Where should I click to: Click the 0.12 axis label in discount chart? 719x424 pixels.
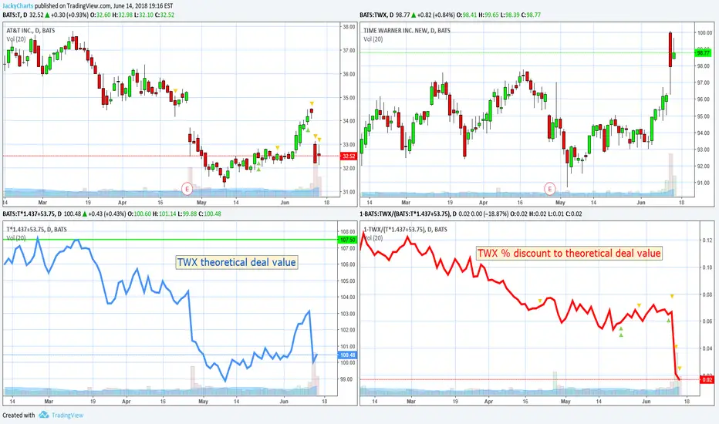707,241
